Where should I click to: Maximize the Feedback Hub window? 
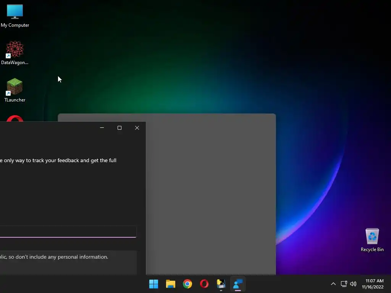click(x=120, y=127)
